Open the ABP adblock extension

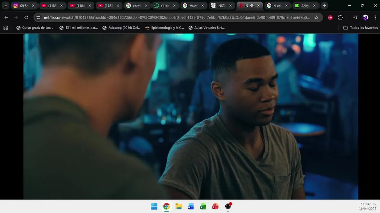pos(330,17)
